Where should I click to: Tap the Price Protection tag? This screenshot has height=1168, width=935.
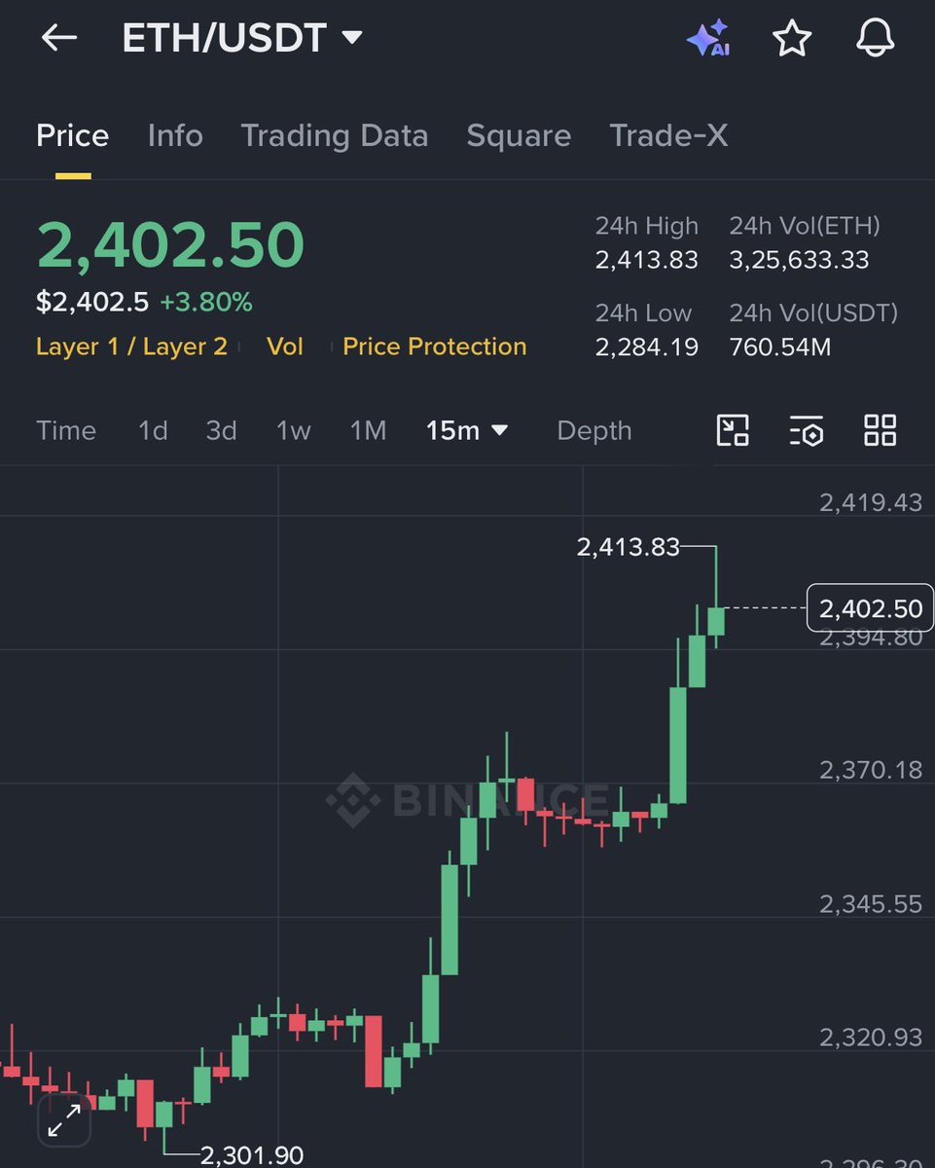pos(434,347)
